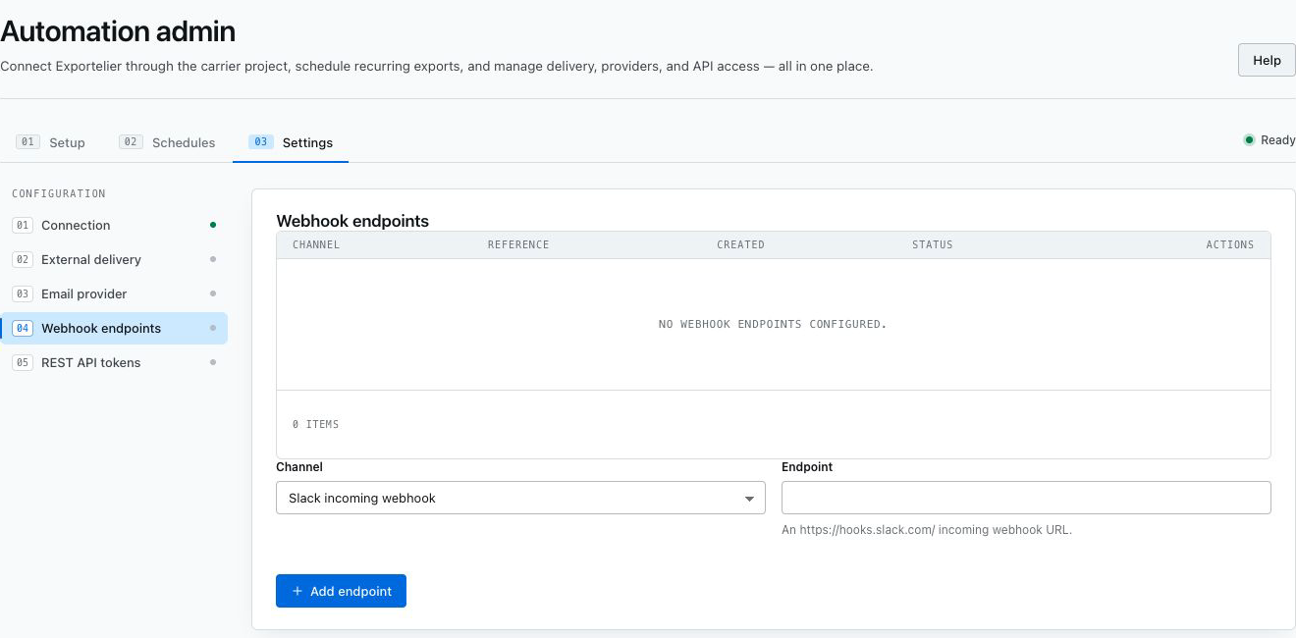This screenshot has height=638, width=1296.
Task: Click "No webhook endpoints configured" message
Action: pyautogui.click(x=773, y=324)
